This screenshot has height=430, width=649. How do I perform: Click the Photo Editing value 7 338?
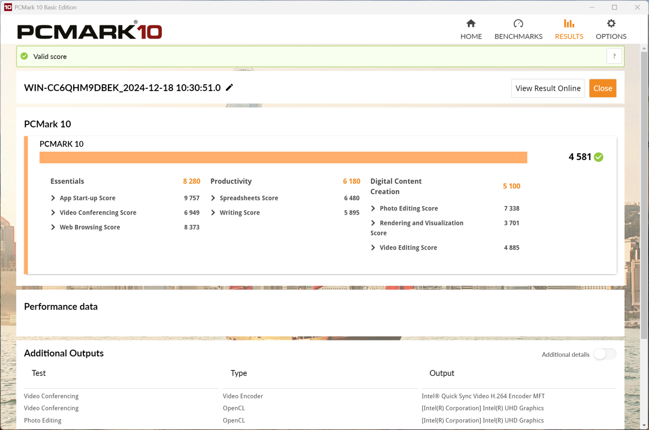point(512,208)
